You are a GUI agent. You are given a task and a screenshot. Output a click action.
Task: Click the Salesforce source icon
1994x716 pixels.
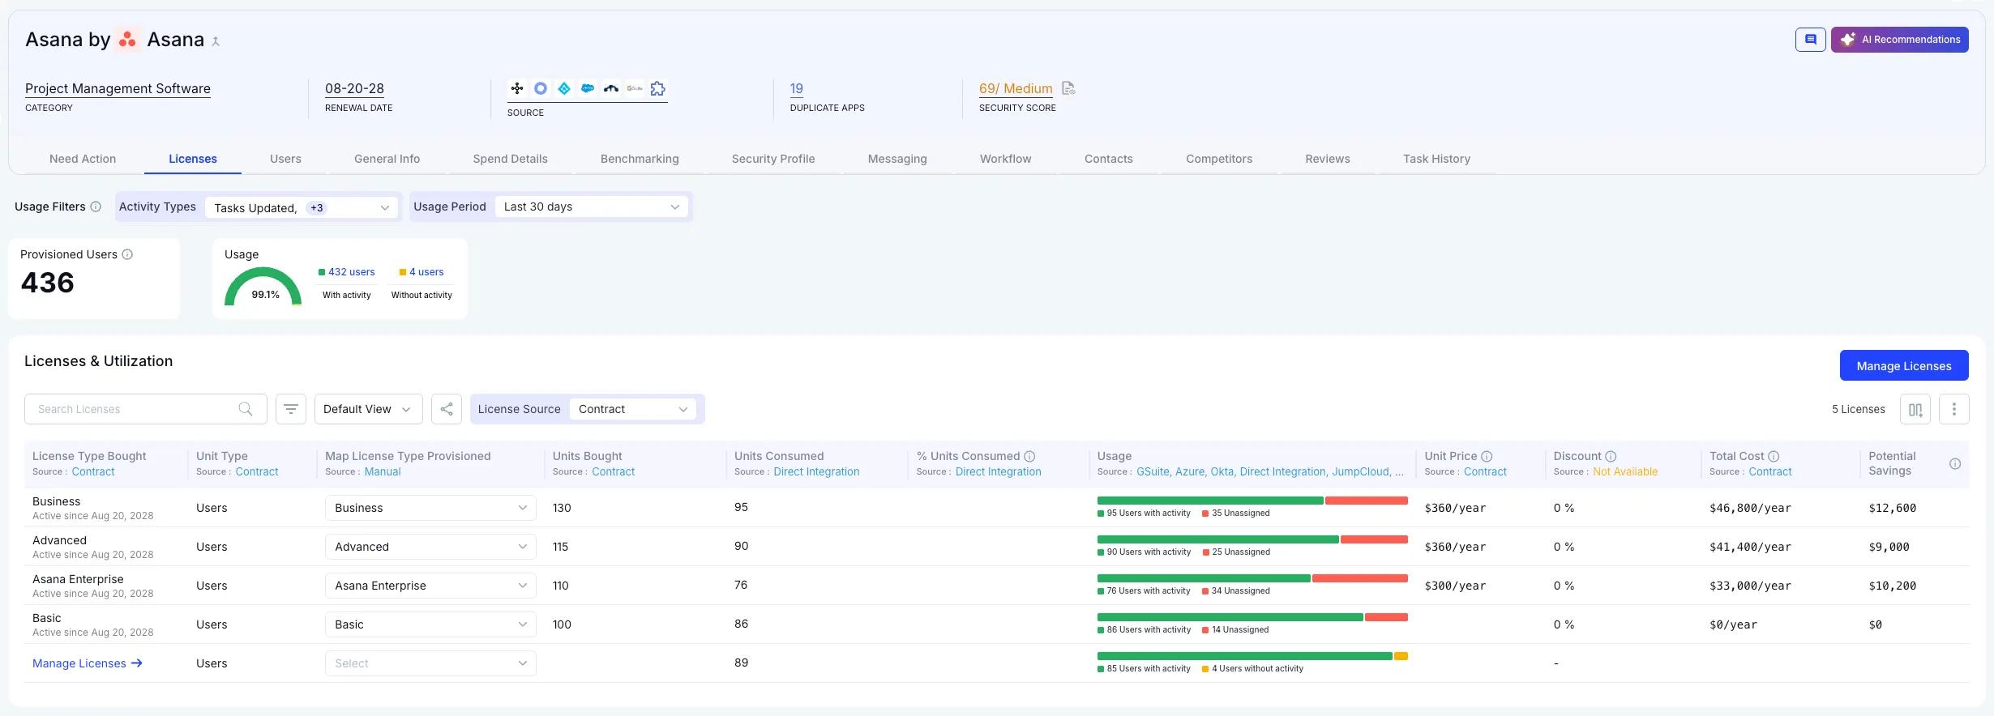tap(588, 88)
